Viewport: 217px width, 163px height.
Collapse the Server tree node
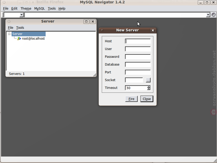[x=9, y=34]
